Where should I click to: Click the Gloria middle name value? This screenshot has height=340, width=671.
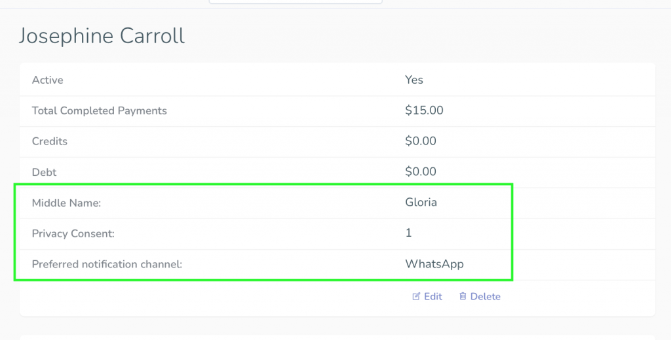421,202
